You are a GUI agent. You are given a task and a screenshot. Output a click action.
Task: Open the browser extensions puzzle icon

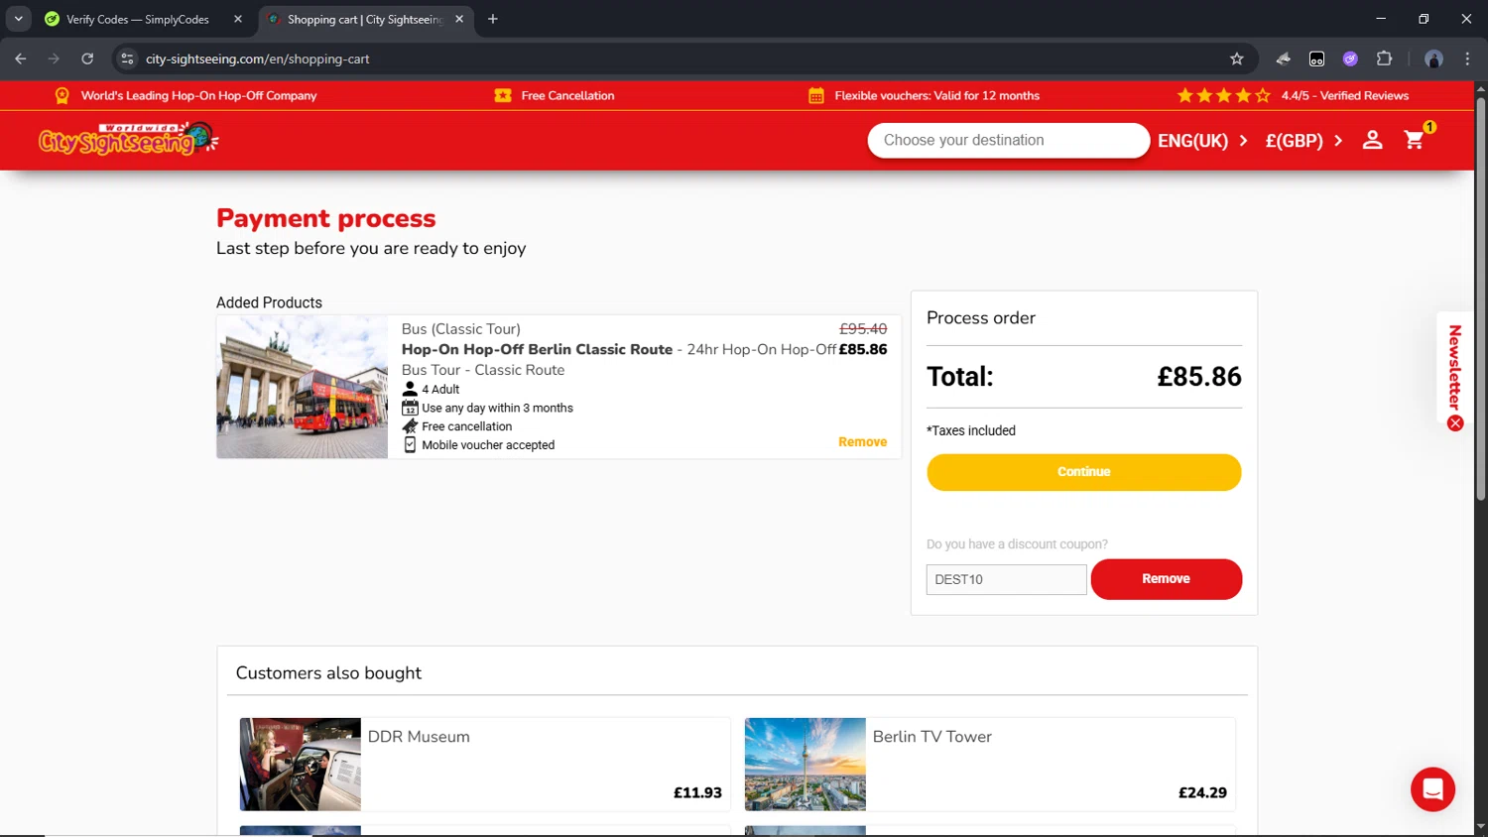[x=1384, y=59]
